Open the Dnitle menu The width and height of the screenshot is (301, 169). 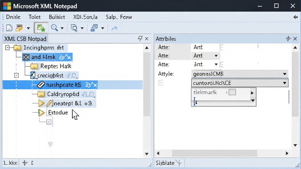pyautogui.click(x=13, y=17)
